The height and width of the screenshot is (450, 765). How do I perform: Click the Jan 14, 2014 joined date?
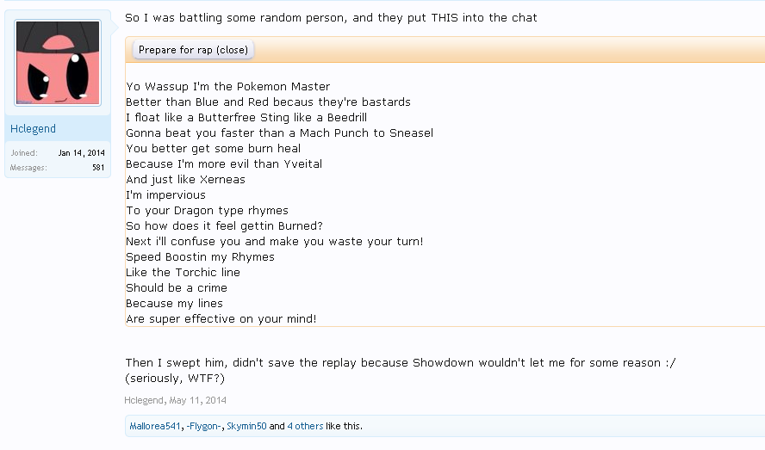82,153
